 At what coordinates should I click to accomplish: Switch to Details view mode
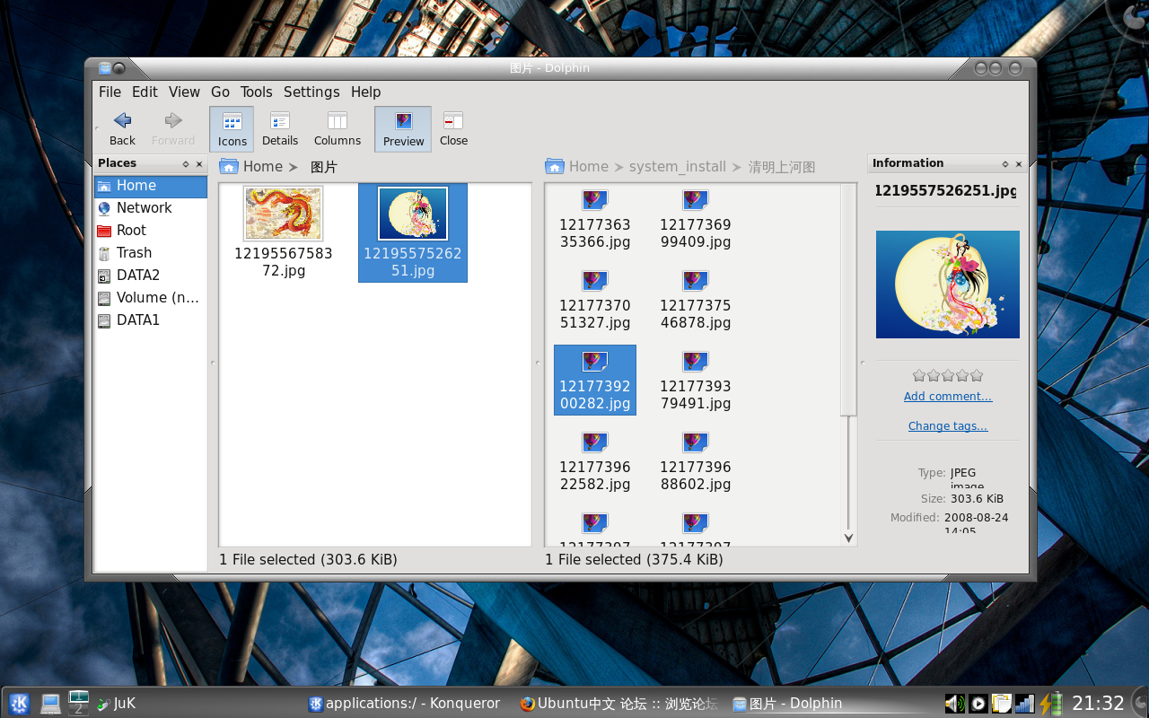click(x=280, y=128)
